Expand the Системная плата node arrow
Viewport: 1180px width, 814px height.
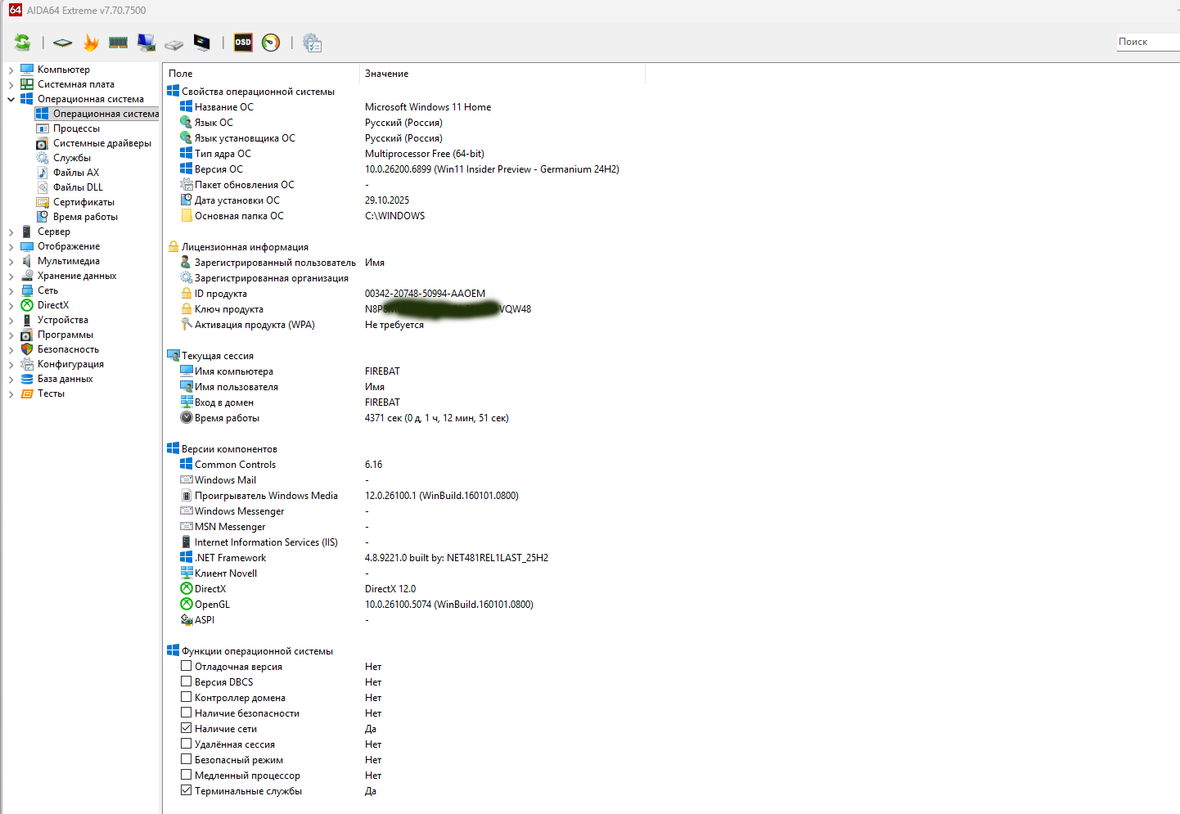click(x=11, y=84)
